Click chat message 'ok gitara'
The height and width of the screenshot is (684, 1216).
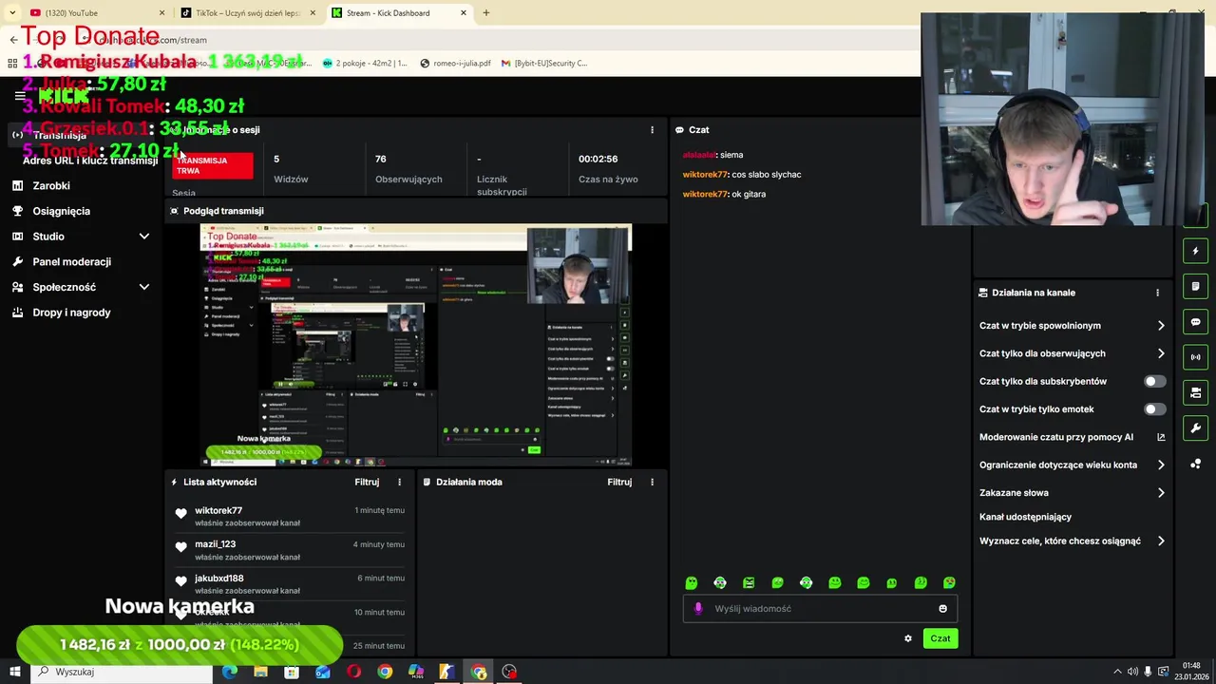coord(749,195)
